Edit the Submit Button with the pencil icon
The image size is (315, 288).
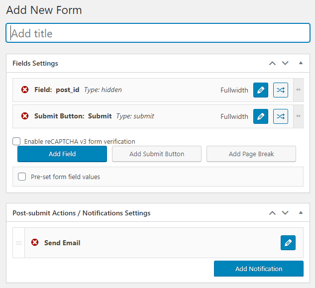coord(261,116)
